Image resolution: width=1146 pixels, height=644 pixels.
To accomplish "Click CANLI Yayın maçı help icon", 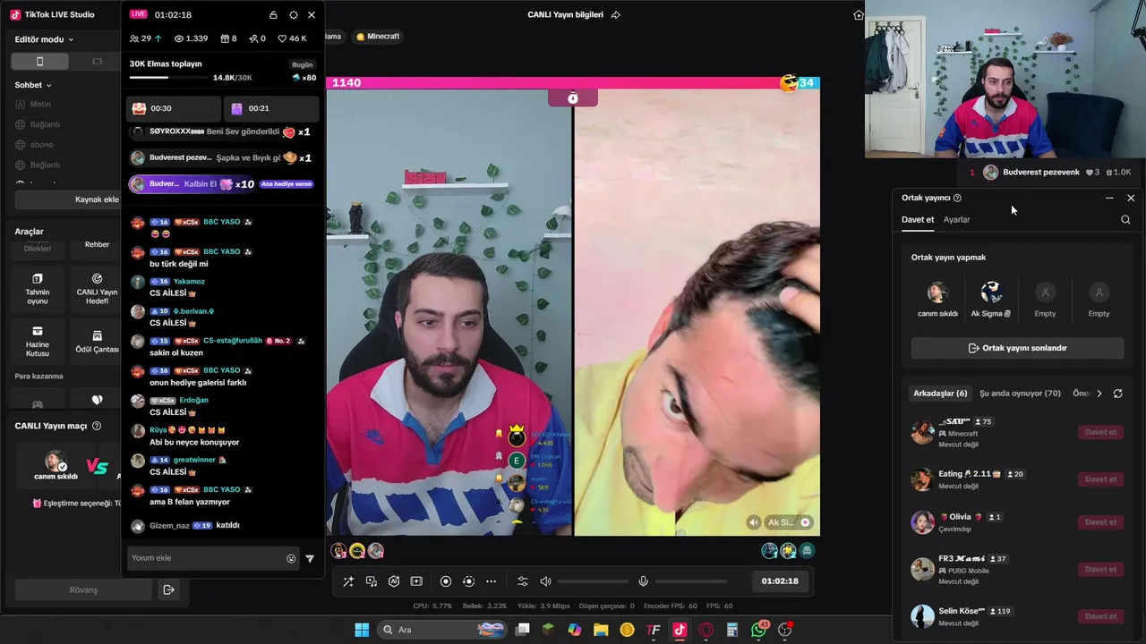I will (97, 426).
